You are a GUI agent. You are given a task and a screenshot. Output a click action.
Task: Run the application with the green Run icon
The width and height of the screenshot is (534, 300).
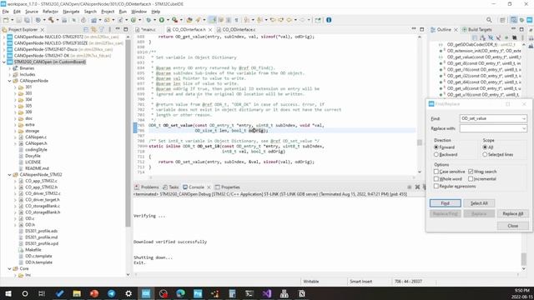(161, 20)
